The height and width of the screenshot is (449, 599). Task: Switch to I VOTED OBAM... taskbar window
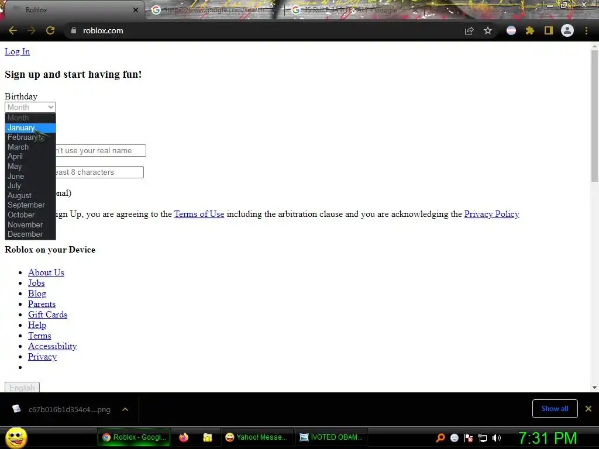point(331,437)
